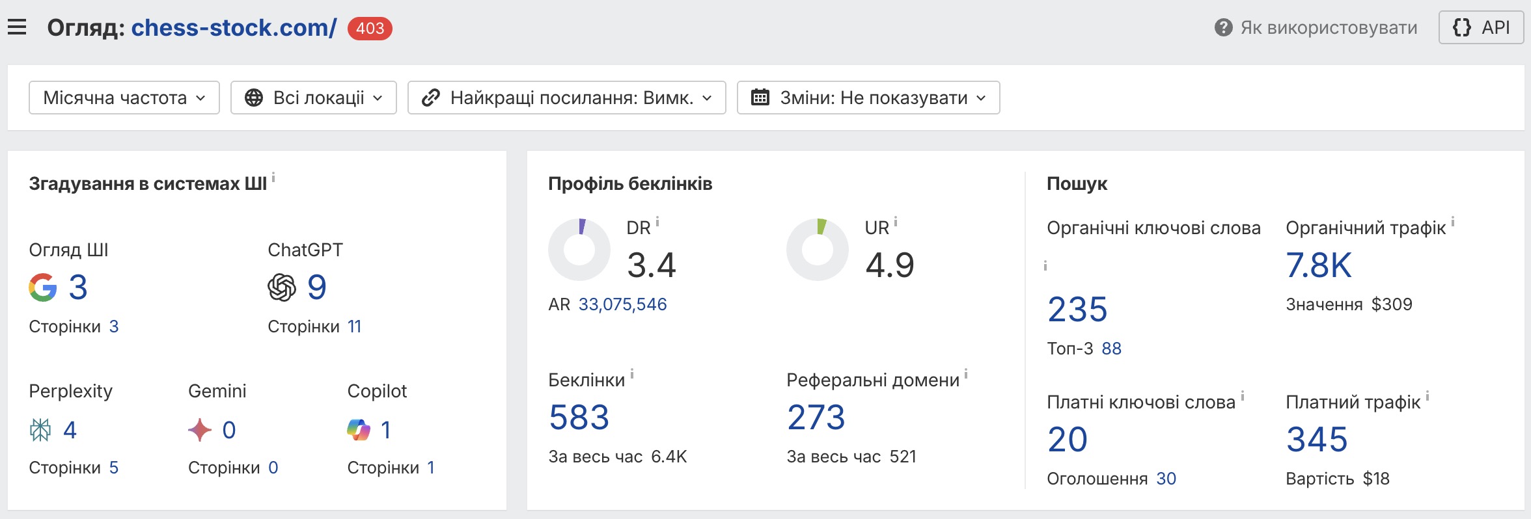This screenshot has height=519, width=1531.
Task: Open the Всі локації location dropdown
Action: (314, 98)
